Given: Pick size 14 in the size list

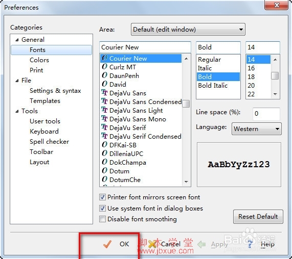Looking at the screenshot, I should [x=258, y=60].
